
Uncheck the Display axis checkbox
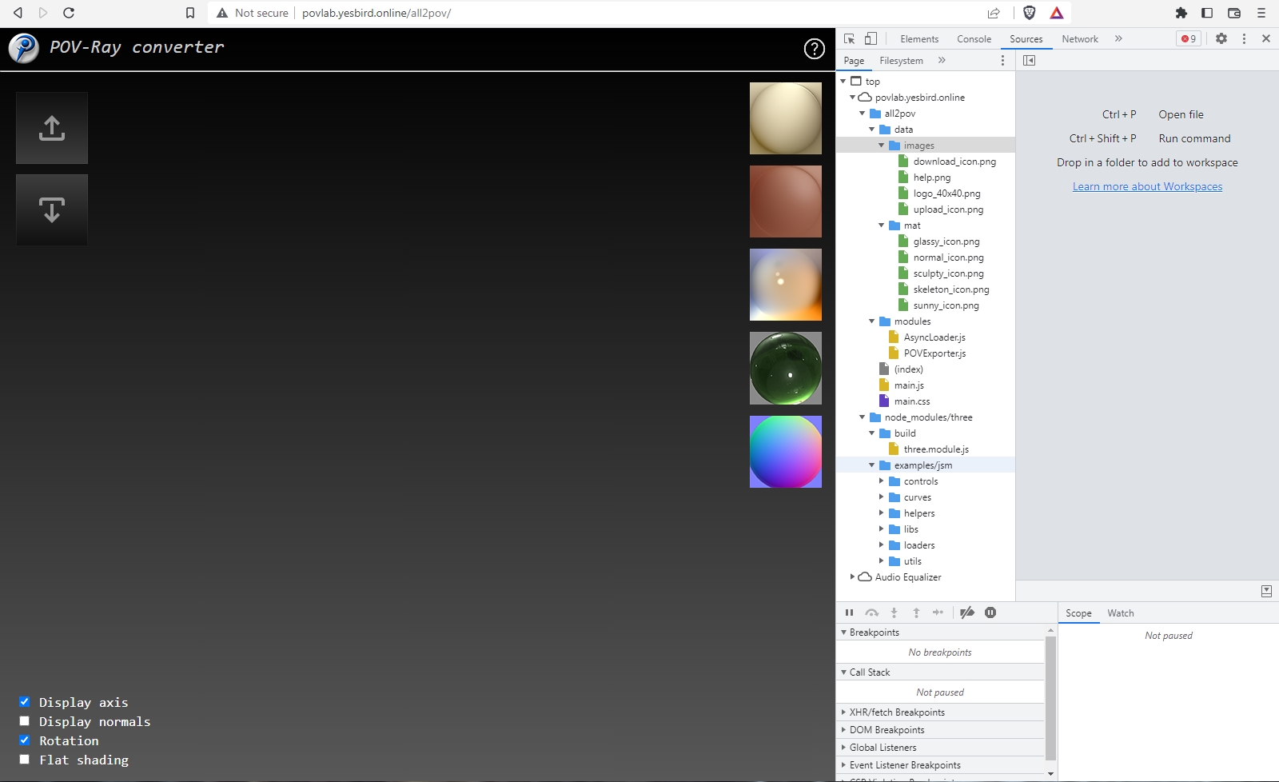(x=25, y=702)
